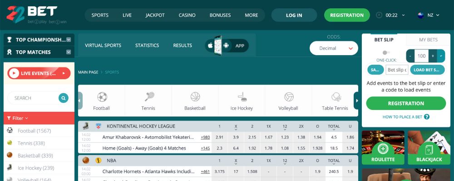Open the Decimal odds format dropdown
The height and width of the screenshot is (181, 454).
[334, 48]
